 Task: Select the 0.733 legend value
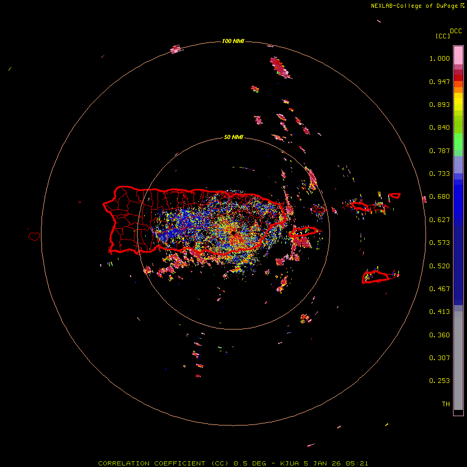click(x=439, y=174)
